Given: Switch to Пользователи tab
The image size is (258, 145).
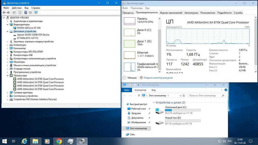Looking at the screenshot, I should click(208, 13).
